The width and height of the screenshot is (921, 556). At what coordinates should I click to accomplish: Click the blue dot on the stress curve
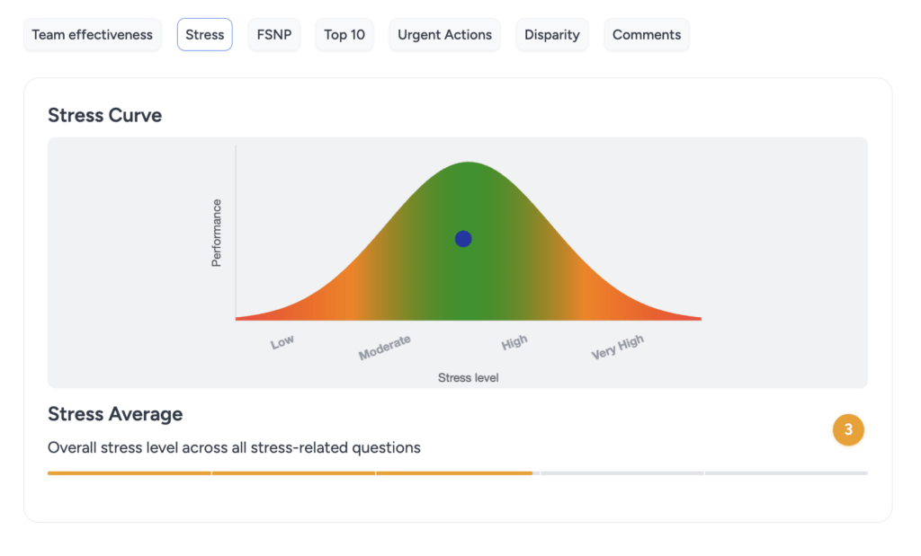pyautogui.click(x=463, y=238)
